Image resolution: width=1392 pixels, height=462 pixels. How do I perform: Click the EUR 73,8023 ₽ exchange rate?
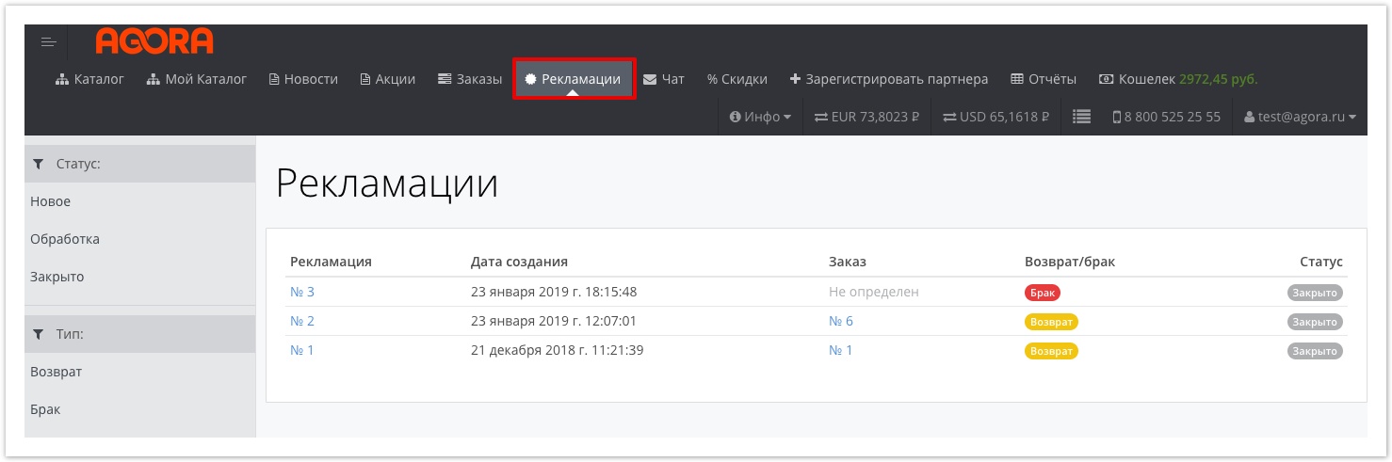(866, 117)
